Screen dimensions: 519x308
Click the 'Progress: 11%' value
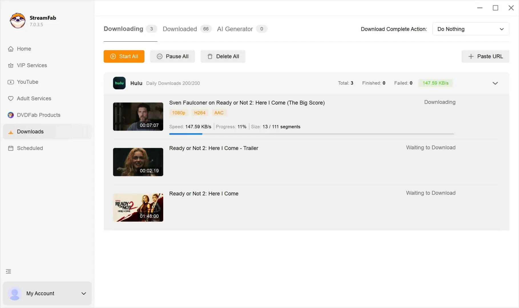pos(231,127)
